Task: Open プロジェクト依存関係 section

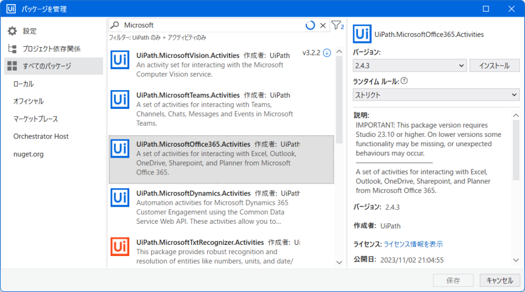Action: coord(54,49)
